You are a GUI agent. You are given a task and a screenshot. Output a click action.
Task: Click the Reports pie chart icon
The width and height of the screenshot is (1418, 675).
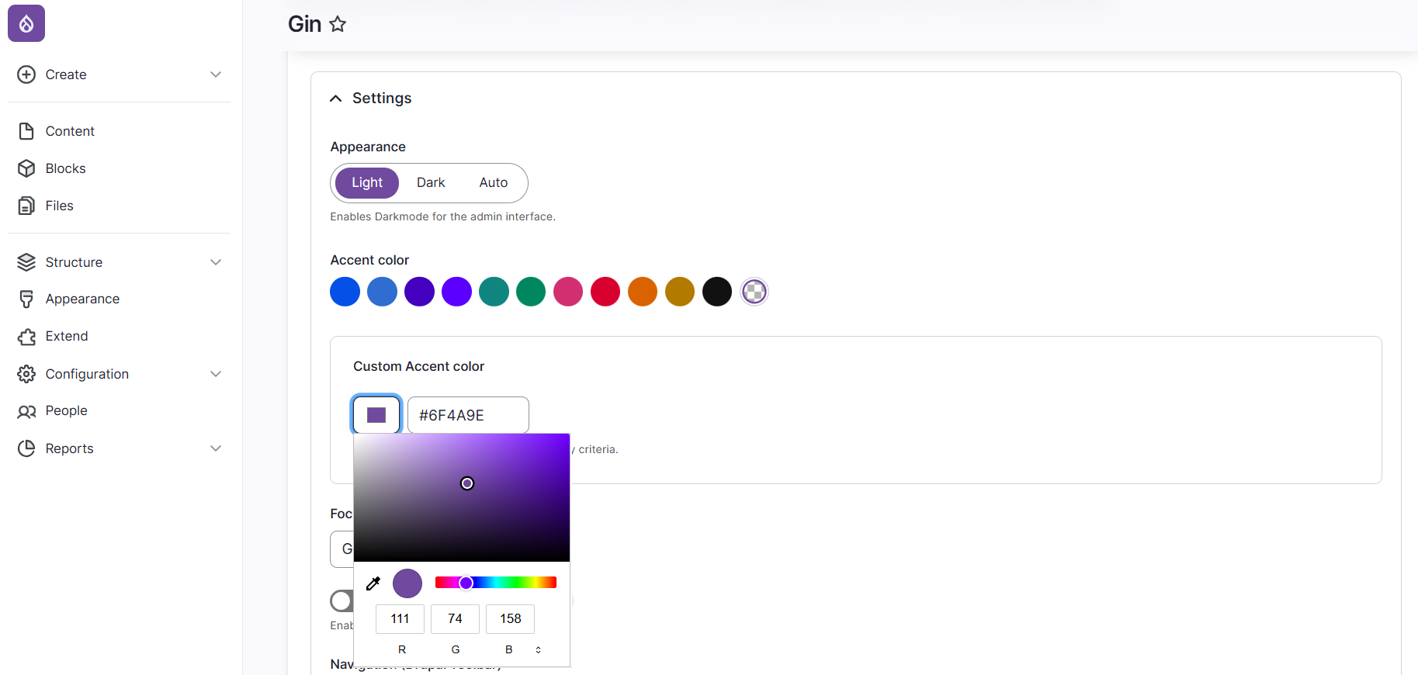tap(26, 448)
